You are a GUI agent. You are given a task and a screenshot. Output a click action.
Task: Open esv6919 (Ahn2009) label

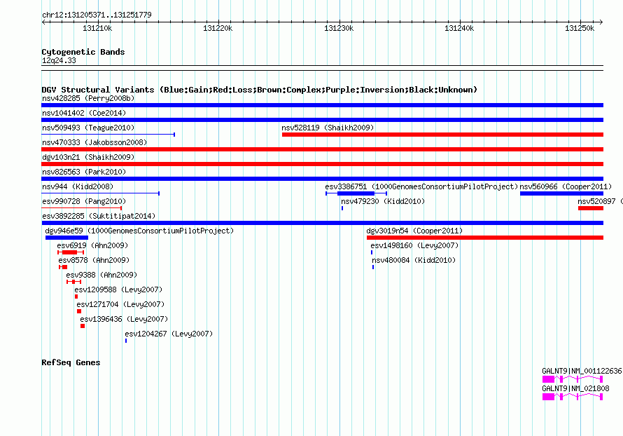pos(92,245)
